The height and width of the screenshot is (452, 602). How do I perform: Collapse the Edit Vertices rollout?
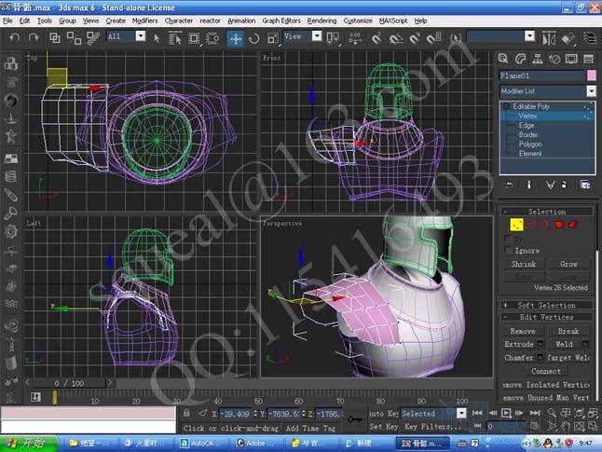pos(546,317)
